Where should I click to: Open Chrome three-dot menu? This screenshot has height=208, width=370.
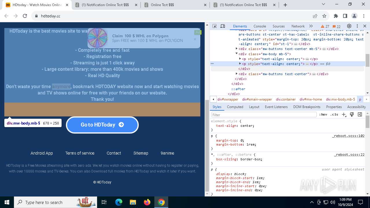(x=363, y=16)
